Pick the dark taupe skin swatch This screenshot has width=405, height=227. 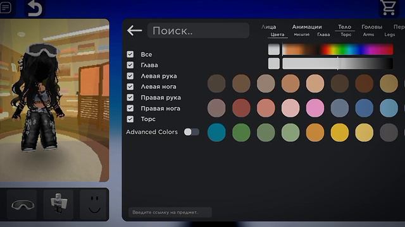coord(216,83)
